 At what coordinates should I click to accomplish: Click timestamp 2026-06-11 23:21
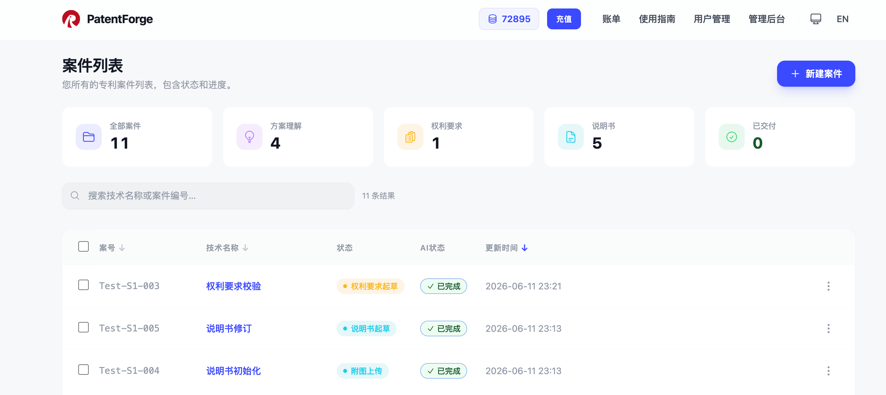523,286
